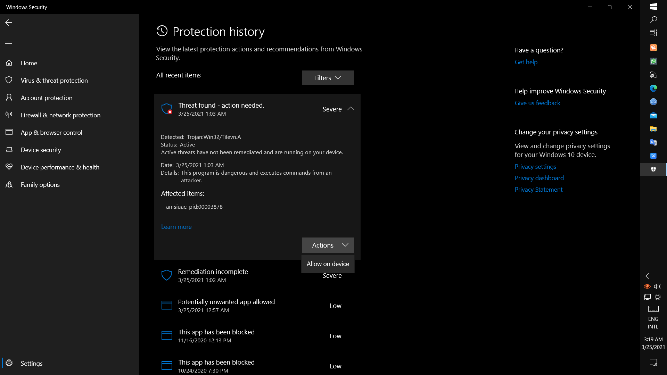Click the Firewall antenna icon

click(9, 115)
